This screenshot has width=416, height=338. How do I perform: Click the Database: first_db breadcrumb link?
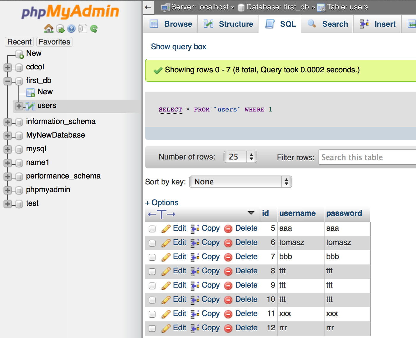click(278, 7)
